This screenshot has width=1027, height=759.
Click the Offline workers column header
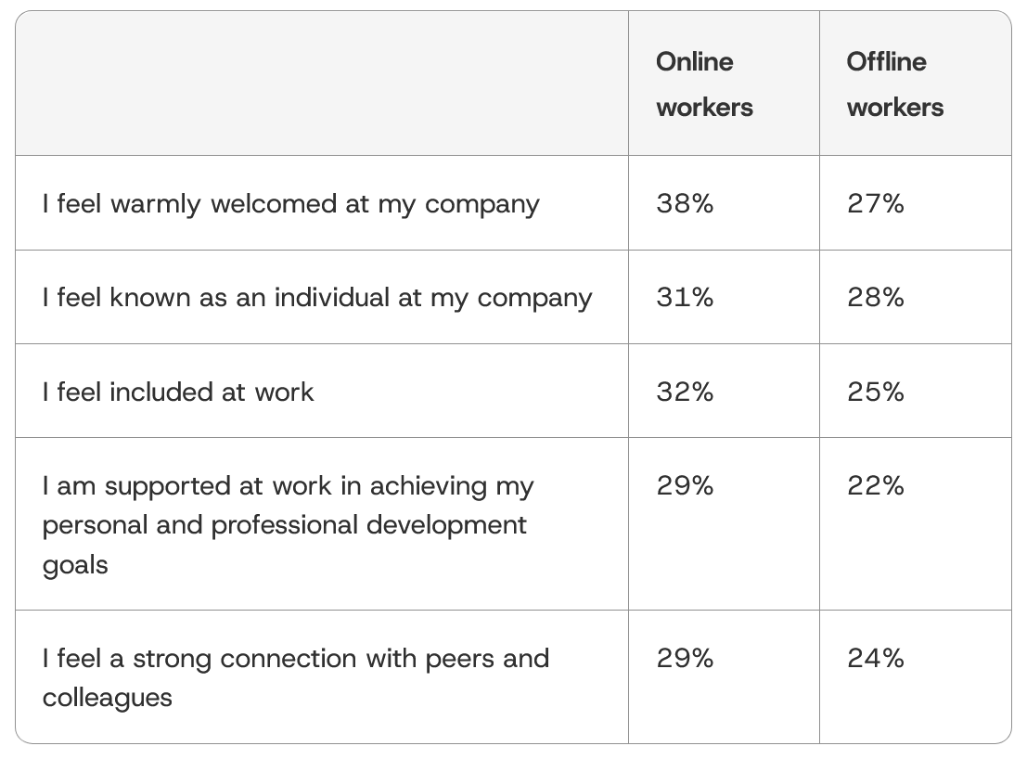pyautogui.click(x=894, y=84)
